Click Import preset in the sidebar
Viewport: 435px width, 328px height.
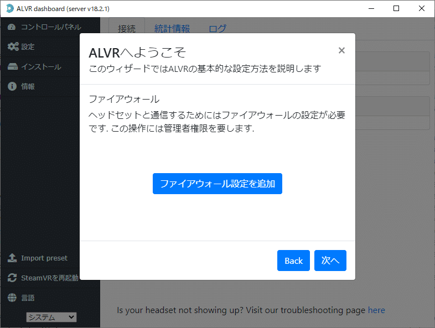[x=44, y=258]
